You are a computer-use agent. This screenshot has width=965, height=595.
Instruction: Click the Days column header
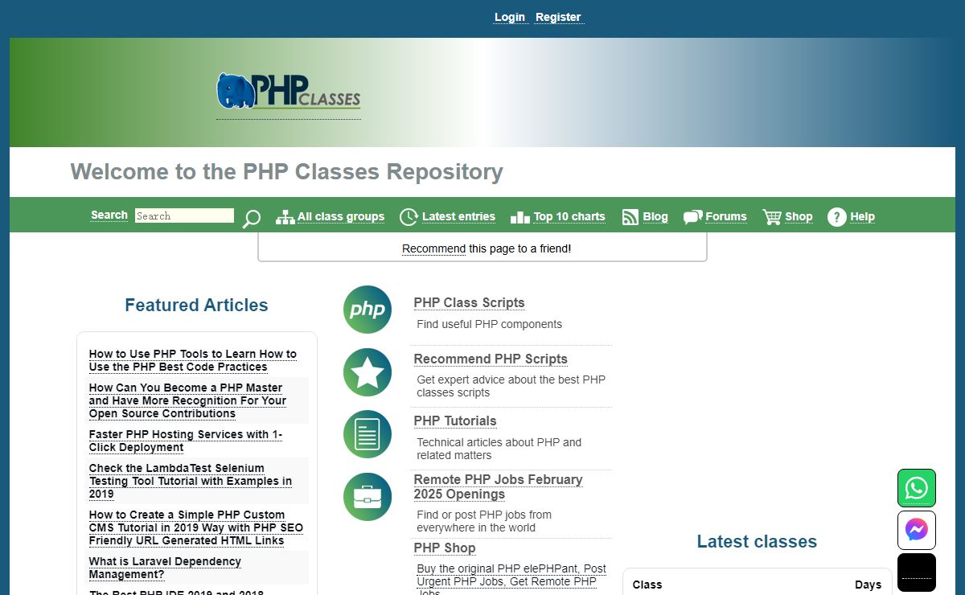pyautogui.click(x=868, y=585)
